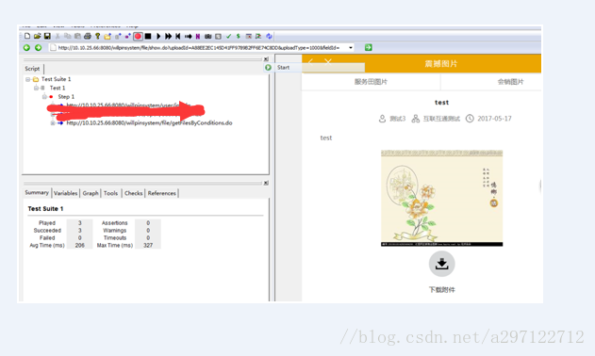The width and height of the screenshot is (595, 356).
Task: Rewind the script to the beginning
Action: coord(178,36)
